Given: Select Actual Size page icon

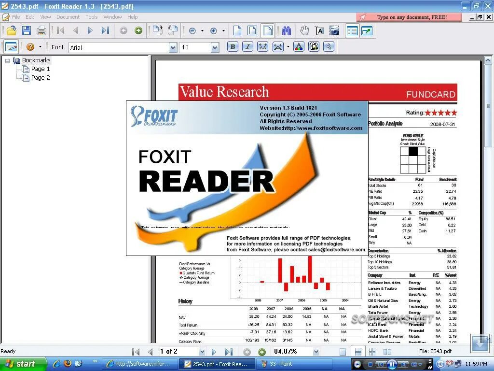Looking at the screenshot, I should pyautogui.click(x=237, y=30).
